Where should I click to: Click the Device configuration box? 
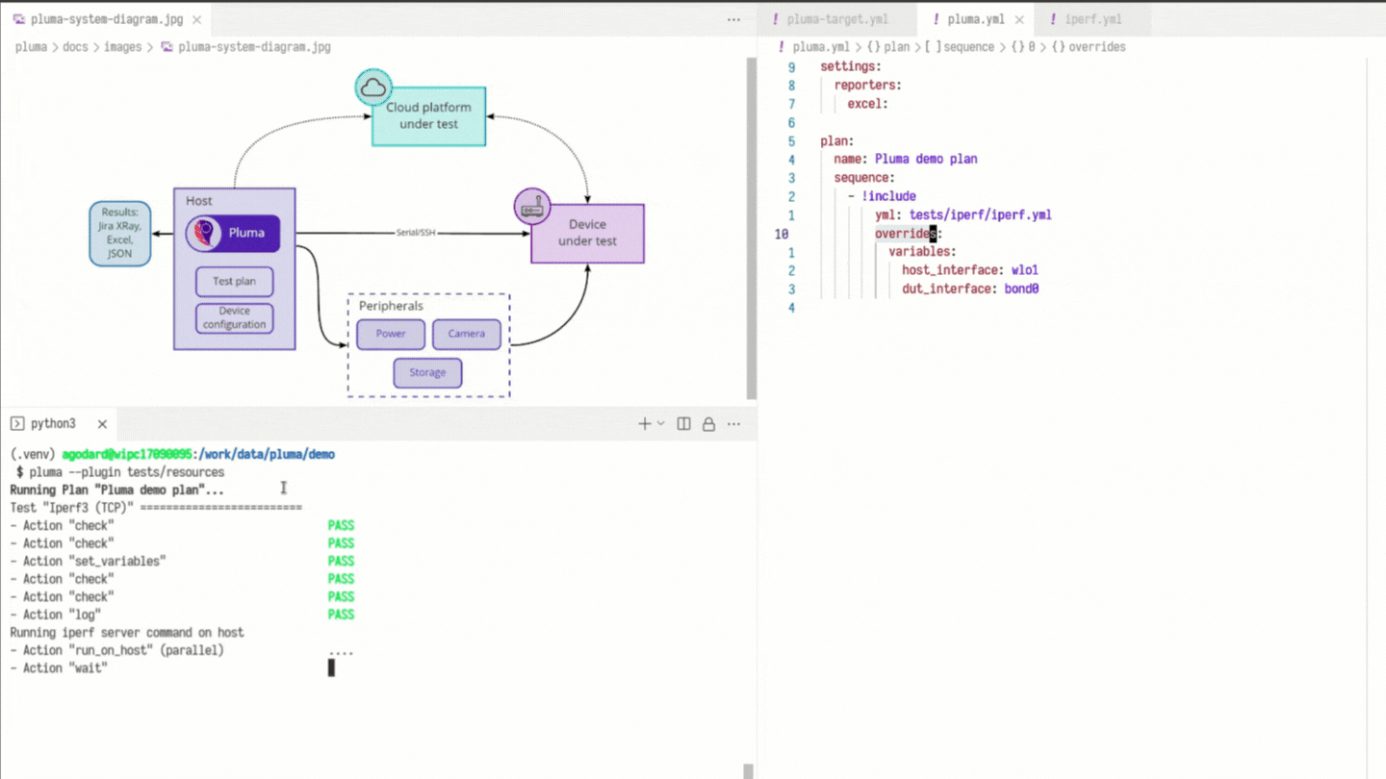click(x=235, y=318)
